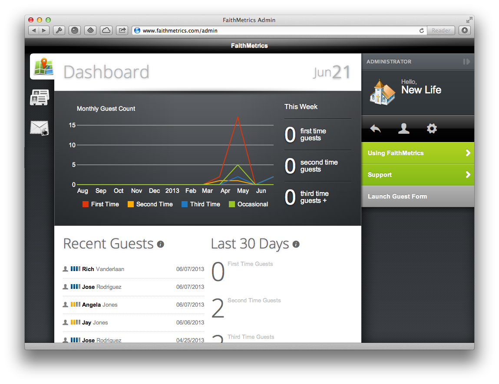This screenshot has height=384, width=499.
Task: Click Launch Guest Form
Action: (x=397, y=196)
